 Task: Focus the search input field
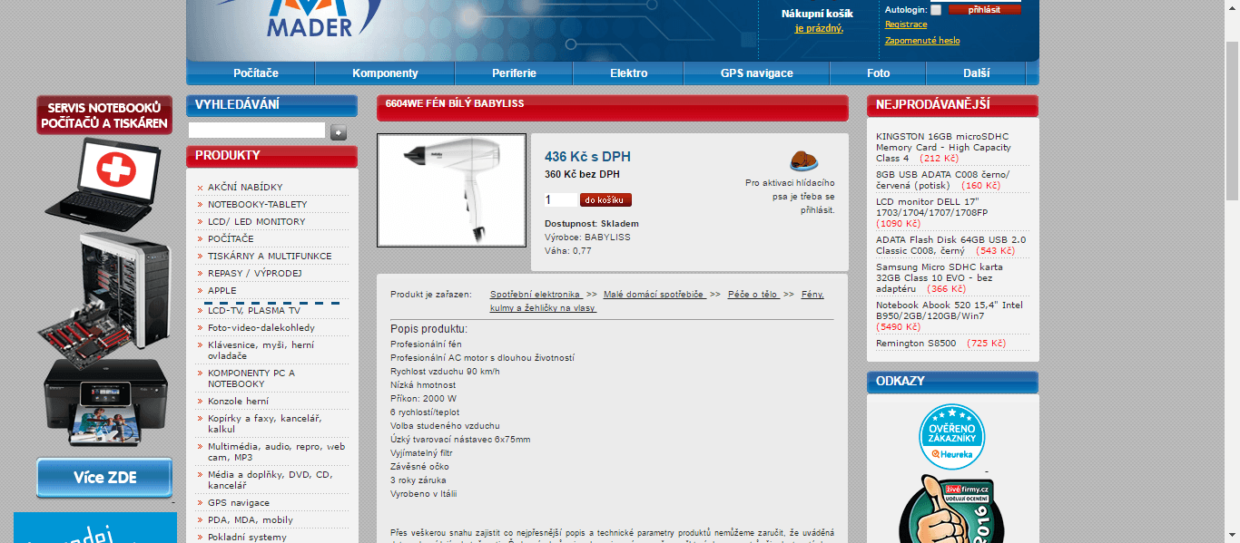coord(257,131)
